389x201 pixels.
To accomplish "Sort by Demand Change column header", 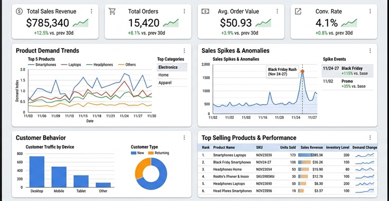I will [x=365, y=147].
